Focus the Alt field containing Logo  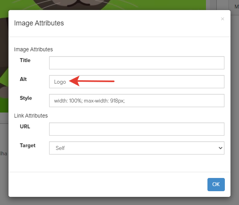coord(136,82)
